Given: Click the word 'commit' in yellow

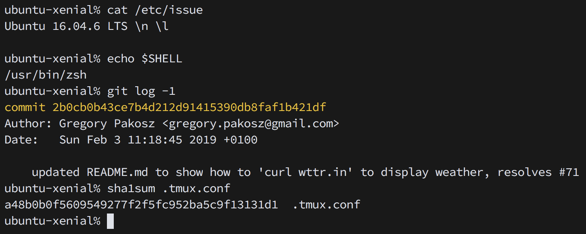Looking at the screenshot, I should tap(25, 107).
